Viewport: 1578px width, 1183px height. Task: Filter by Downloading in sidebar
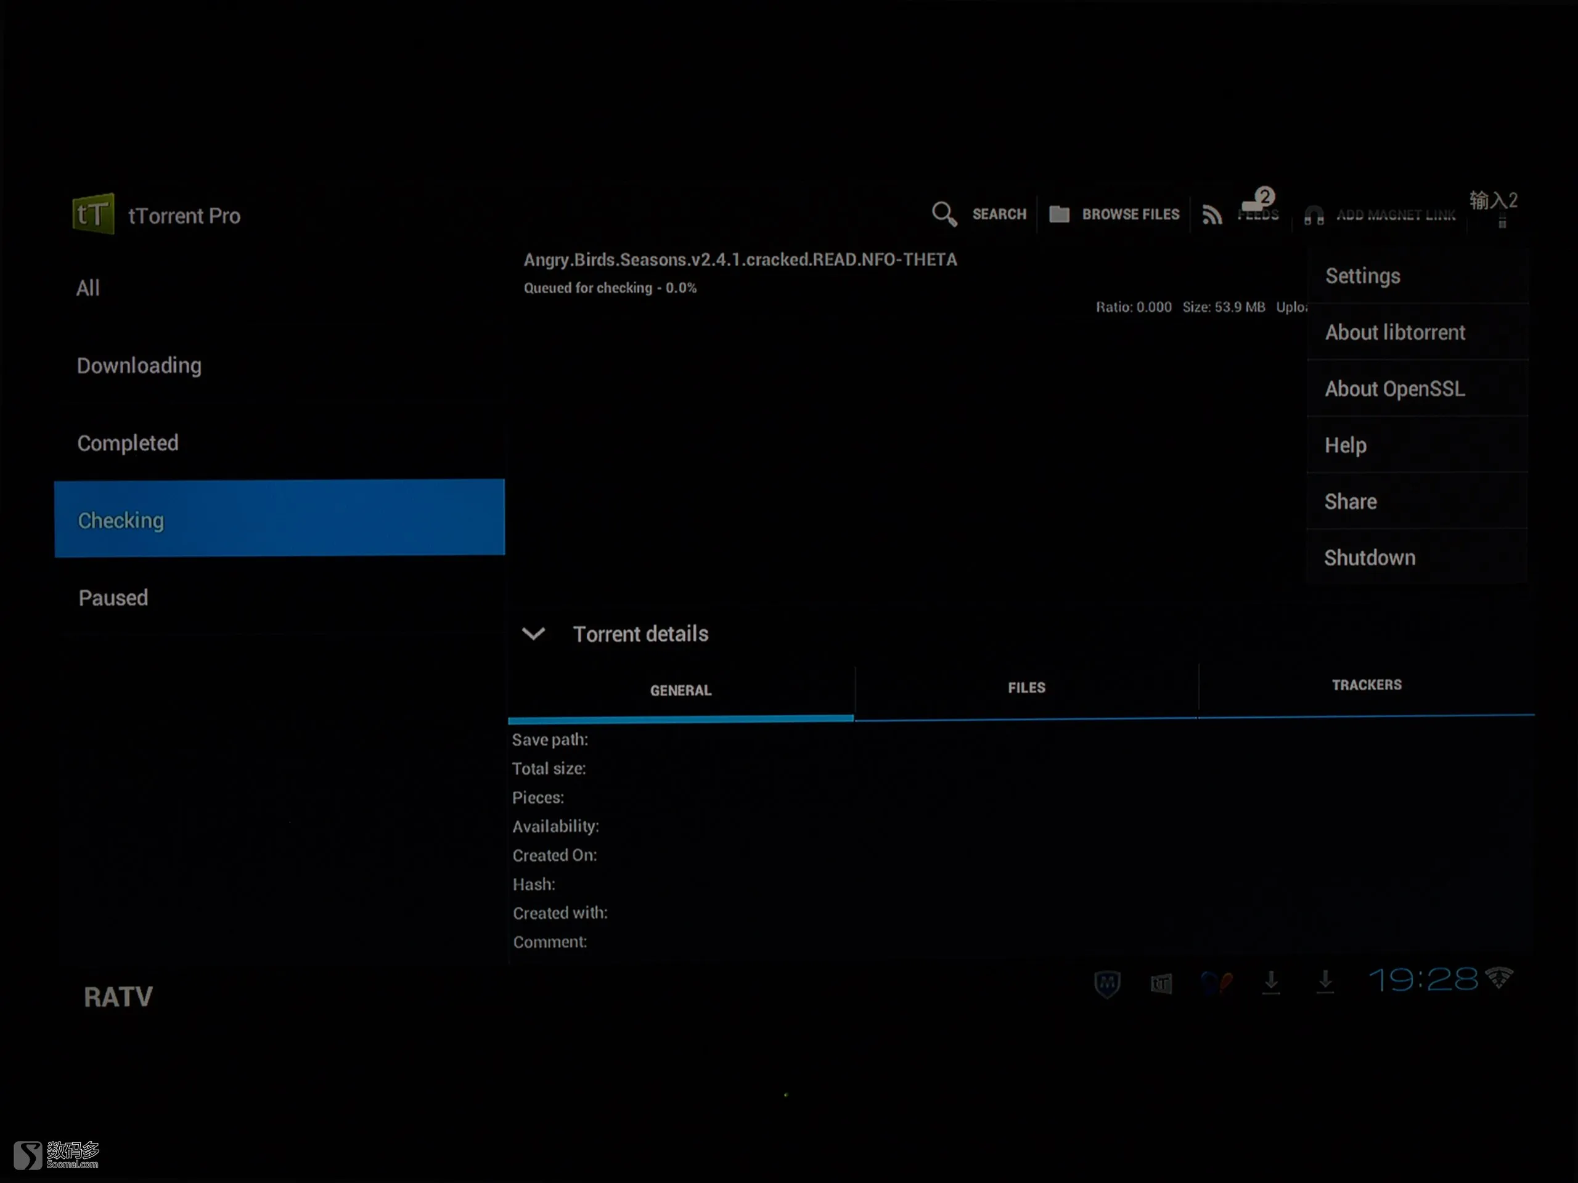pos(279,365)
